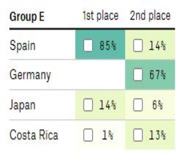Screen dimensions: 184x162
Task: Tick Costa Rica 1st place 1% checkbox
Action: pos(88,135)
